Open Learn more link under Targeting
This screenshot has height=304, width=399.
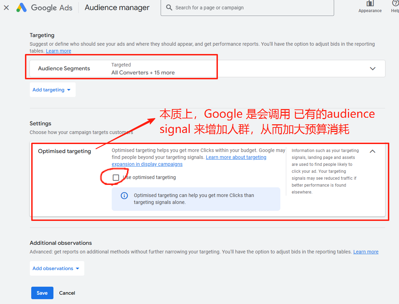point(58,51)
